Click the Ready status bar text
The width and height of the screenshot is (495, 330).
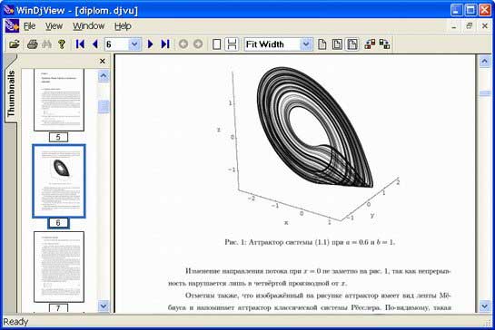coord(15,322)
